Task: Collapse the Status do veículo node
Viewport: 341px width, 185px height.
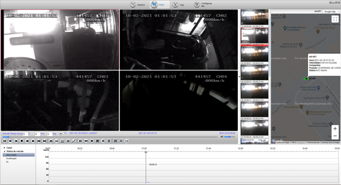Action: (4, 151)
